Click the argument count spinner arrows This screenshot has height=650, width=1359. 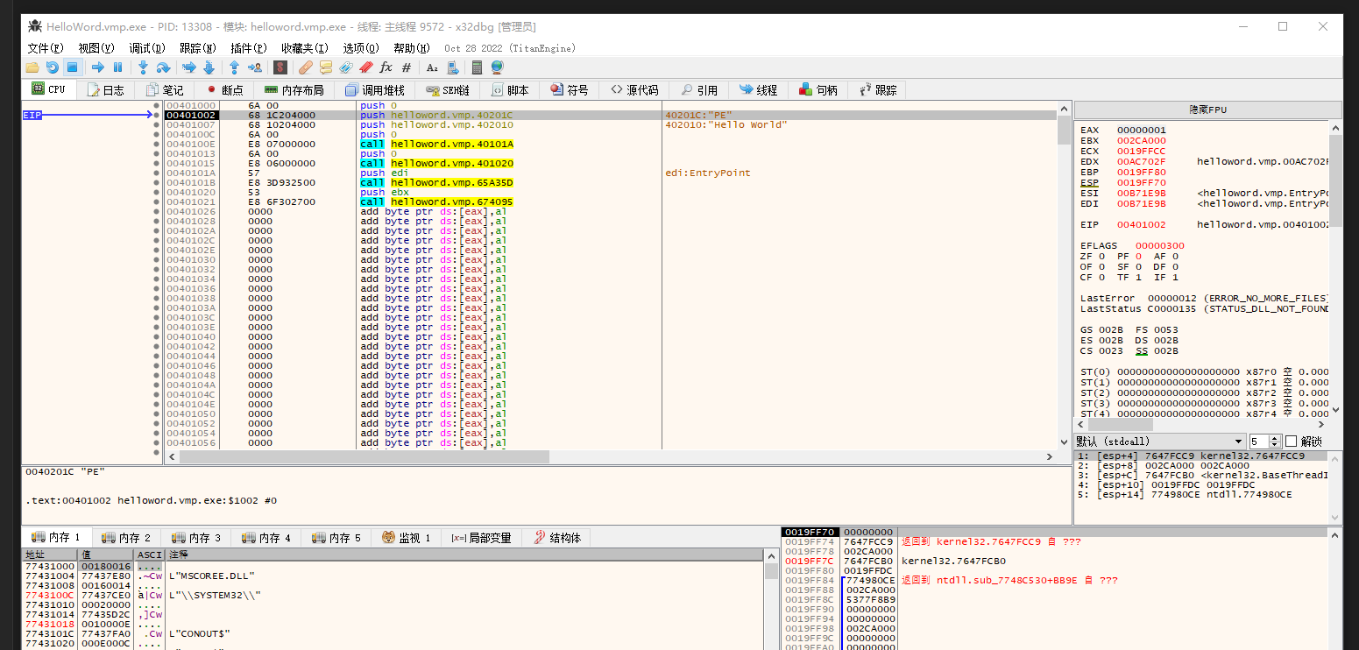point(1276,442)
